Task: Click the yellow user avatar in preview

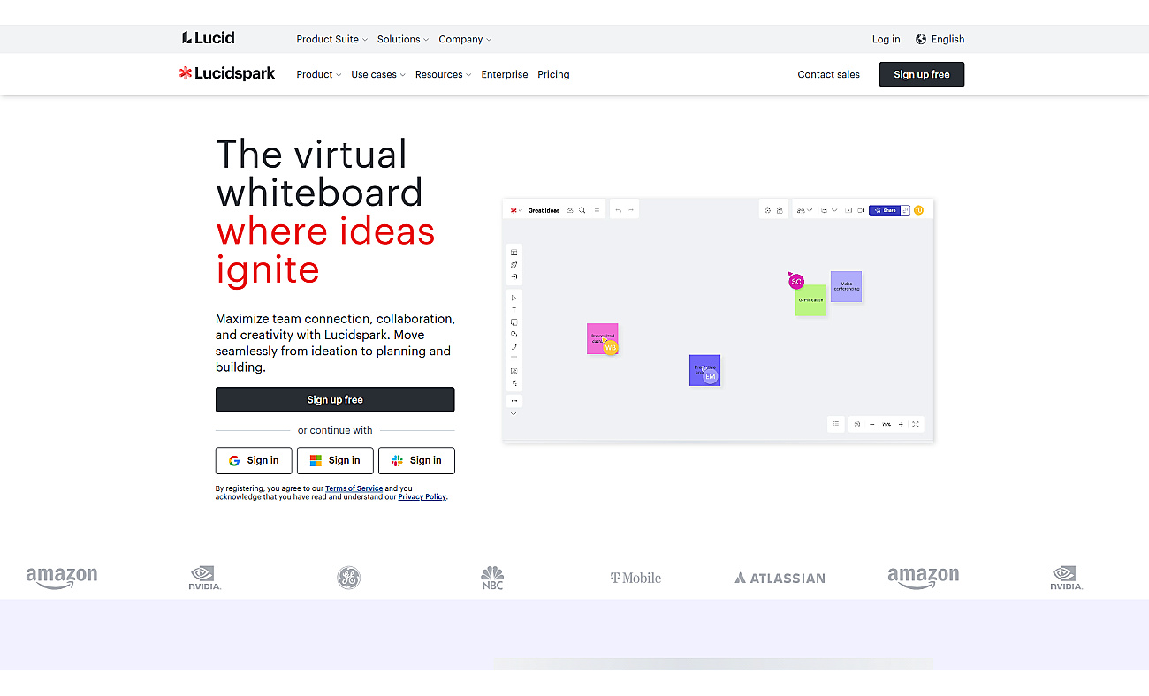Action: click(x=918, y=210)
